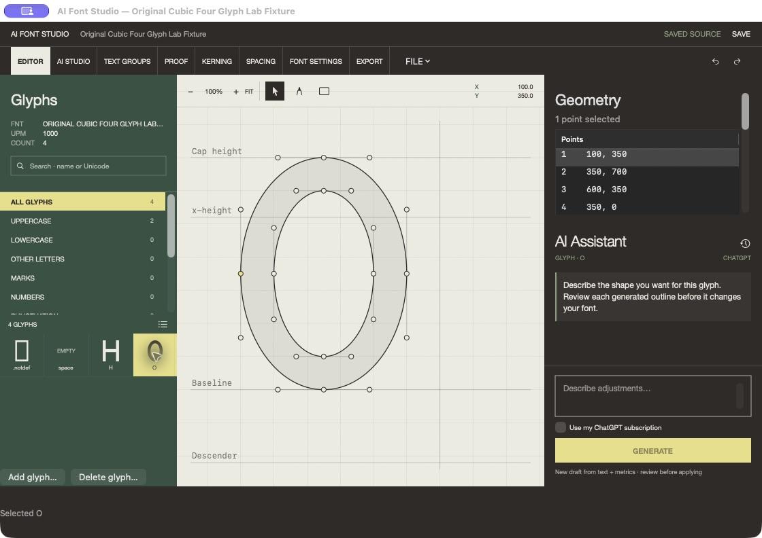762x538 pixels.
Task: Select the EDITOR tab
Action: coord(31,62)
